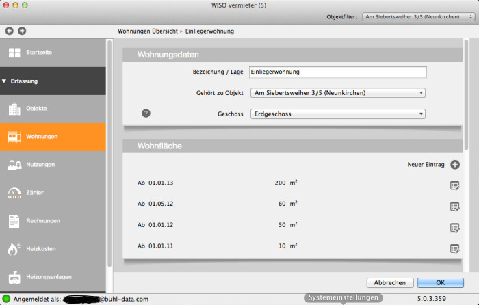Open Heizungsanlagen in the sidebar
The height and width of the screenshot is (305, 479).
[x=53, y=277]
